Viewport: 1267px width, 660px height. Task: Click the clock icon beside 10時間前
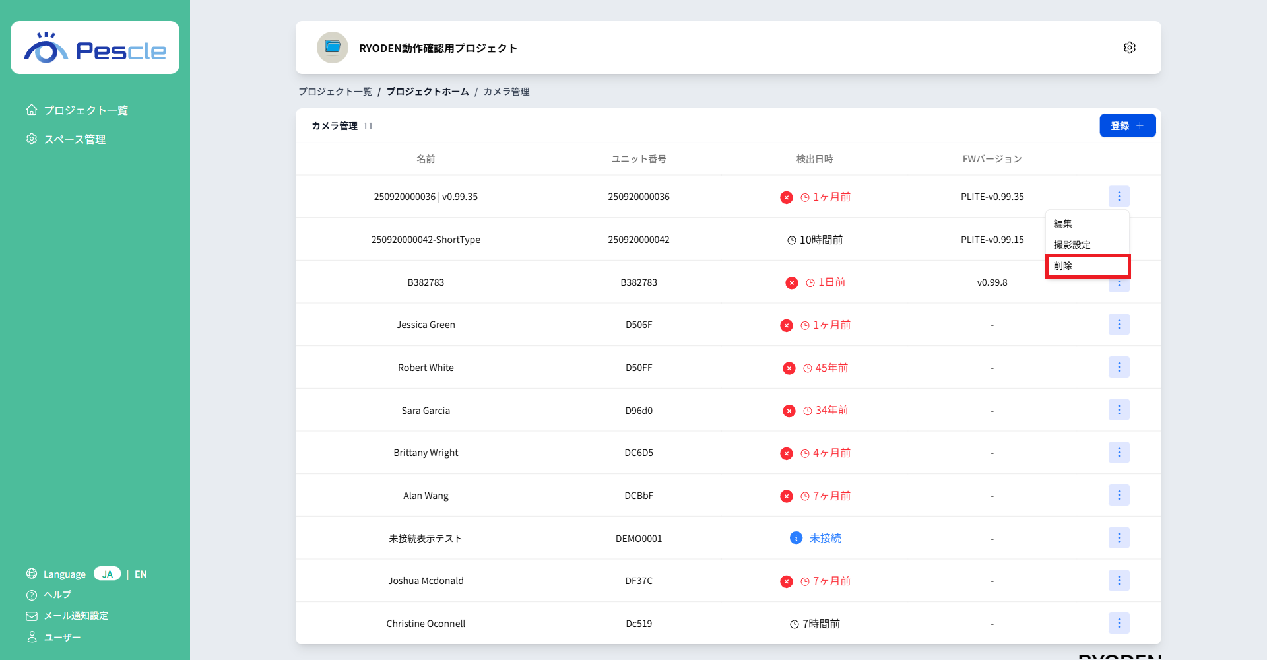[791, 240]
